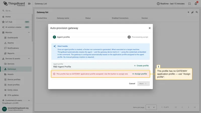Click the Gateway List breadcrumb title
Screen dimensions: 201x113
(41, 4)
